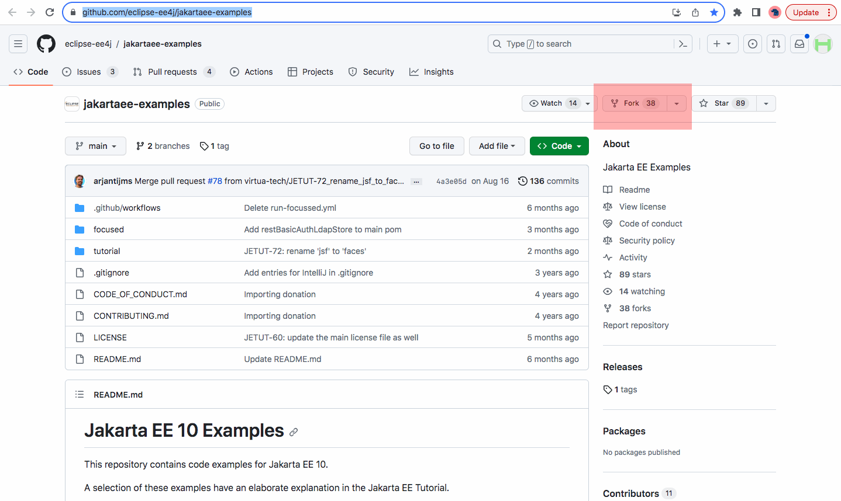This screenshot has height=501, width=841.
Task: Open the green Code dropdown
Action: [x=559, y=146]
